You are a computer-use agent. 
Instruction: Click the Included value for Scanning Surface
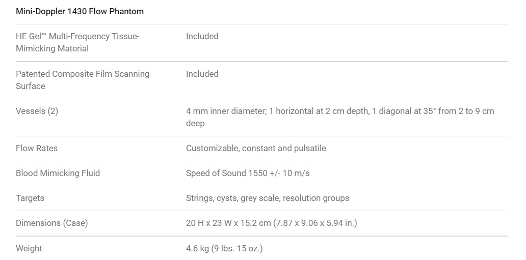(202, 74)
